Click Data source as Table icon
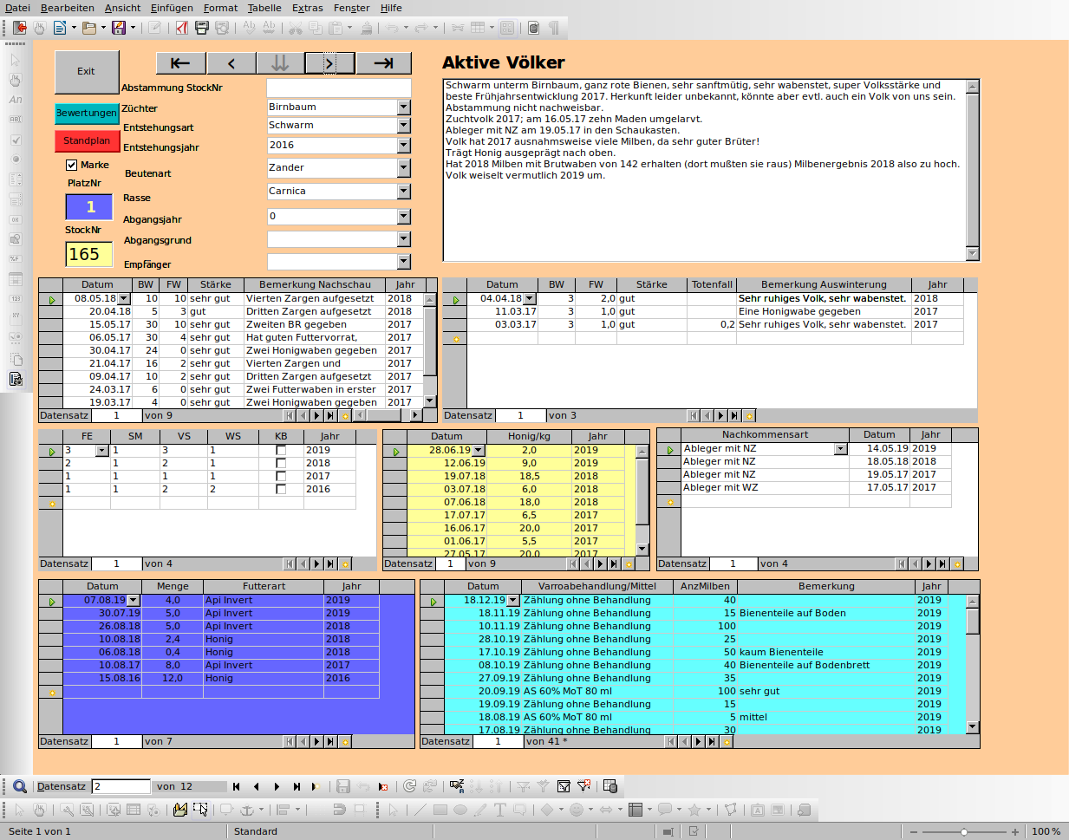Viewport: 1069px width, 840px height. pos(610,786)
